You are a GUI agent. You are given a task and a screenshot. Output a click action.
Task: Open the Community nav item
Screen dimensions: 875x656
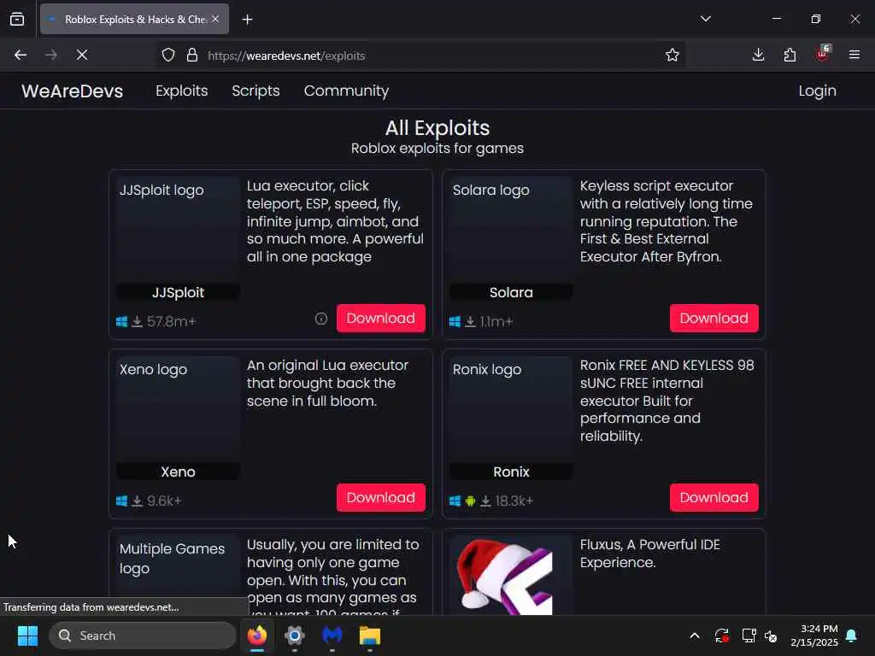pyautogui.click(x=346, y=91)
